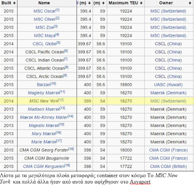Open CSCL Globe ship link
Viewport: 194px width, 187px height.
45,44
